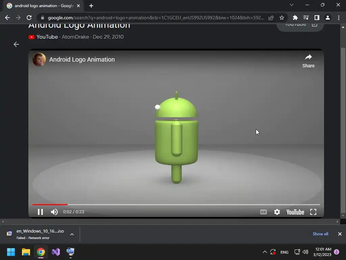This screenshot has height=260, width=346.
Task: Share the video using the Share arrow
Action: click(x=308, y=61)
